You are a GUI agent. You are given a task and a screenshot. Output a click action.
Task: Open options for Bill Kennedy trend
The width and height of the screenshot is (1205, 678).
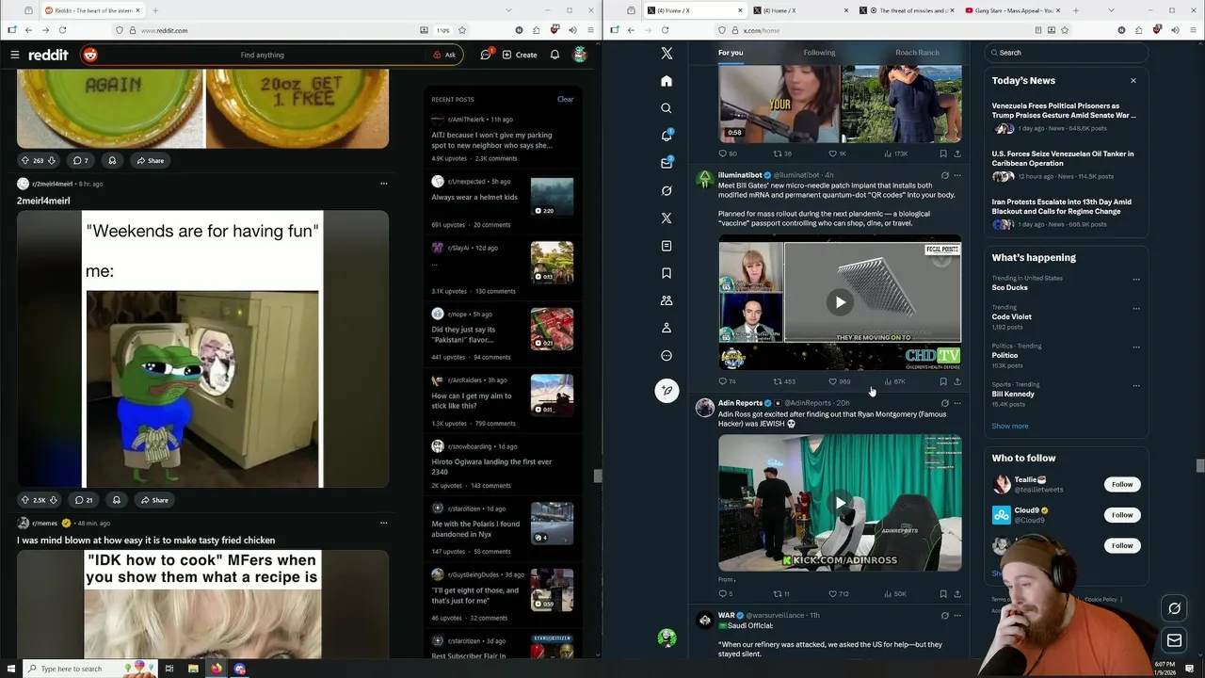1136,385
